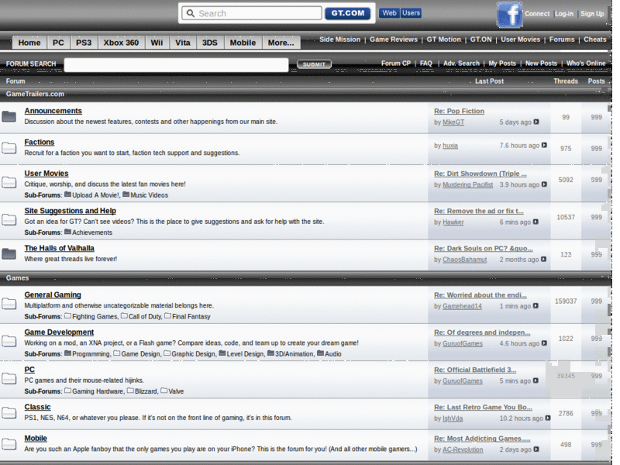Click the General Gaming folder icon
The height and width of the screenshot is (465, 620).
(9, 304)
